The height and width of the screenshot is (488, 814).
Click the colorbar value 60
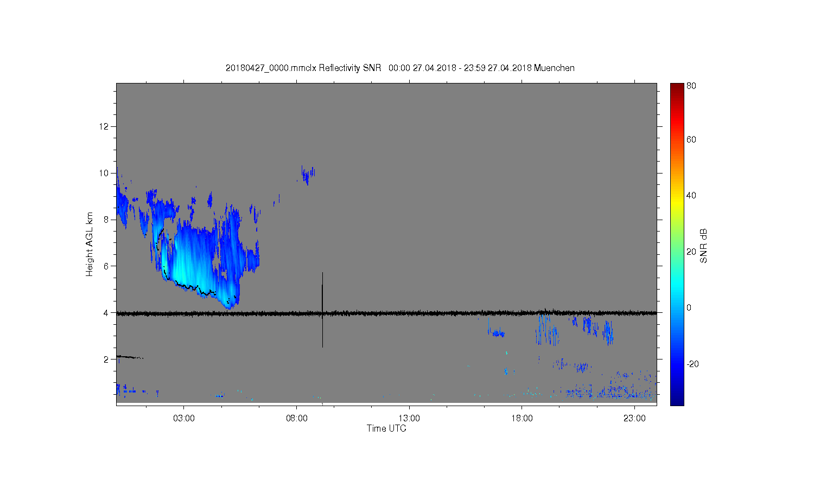[691, 139]
